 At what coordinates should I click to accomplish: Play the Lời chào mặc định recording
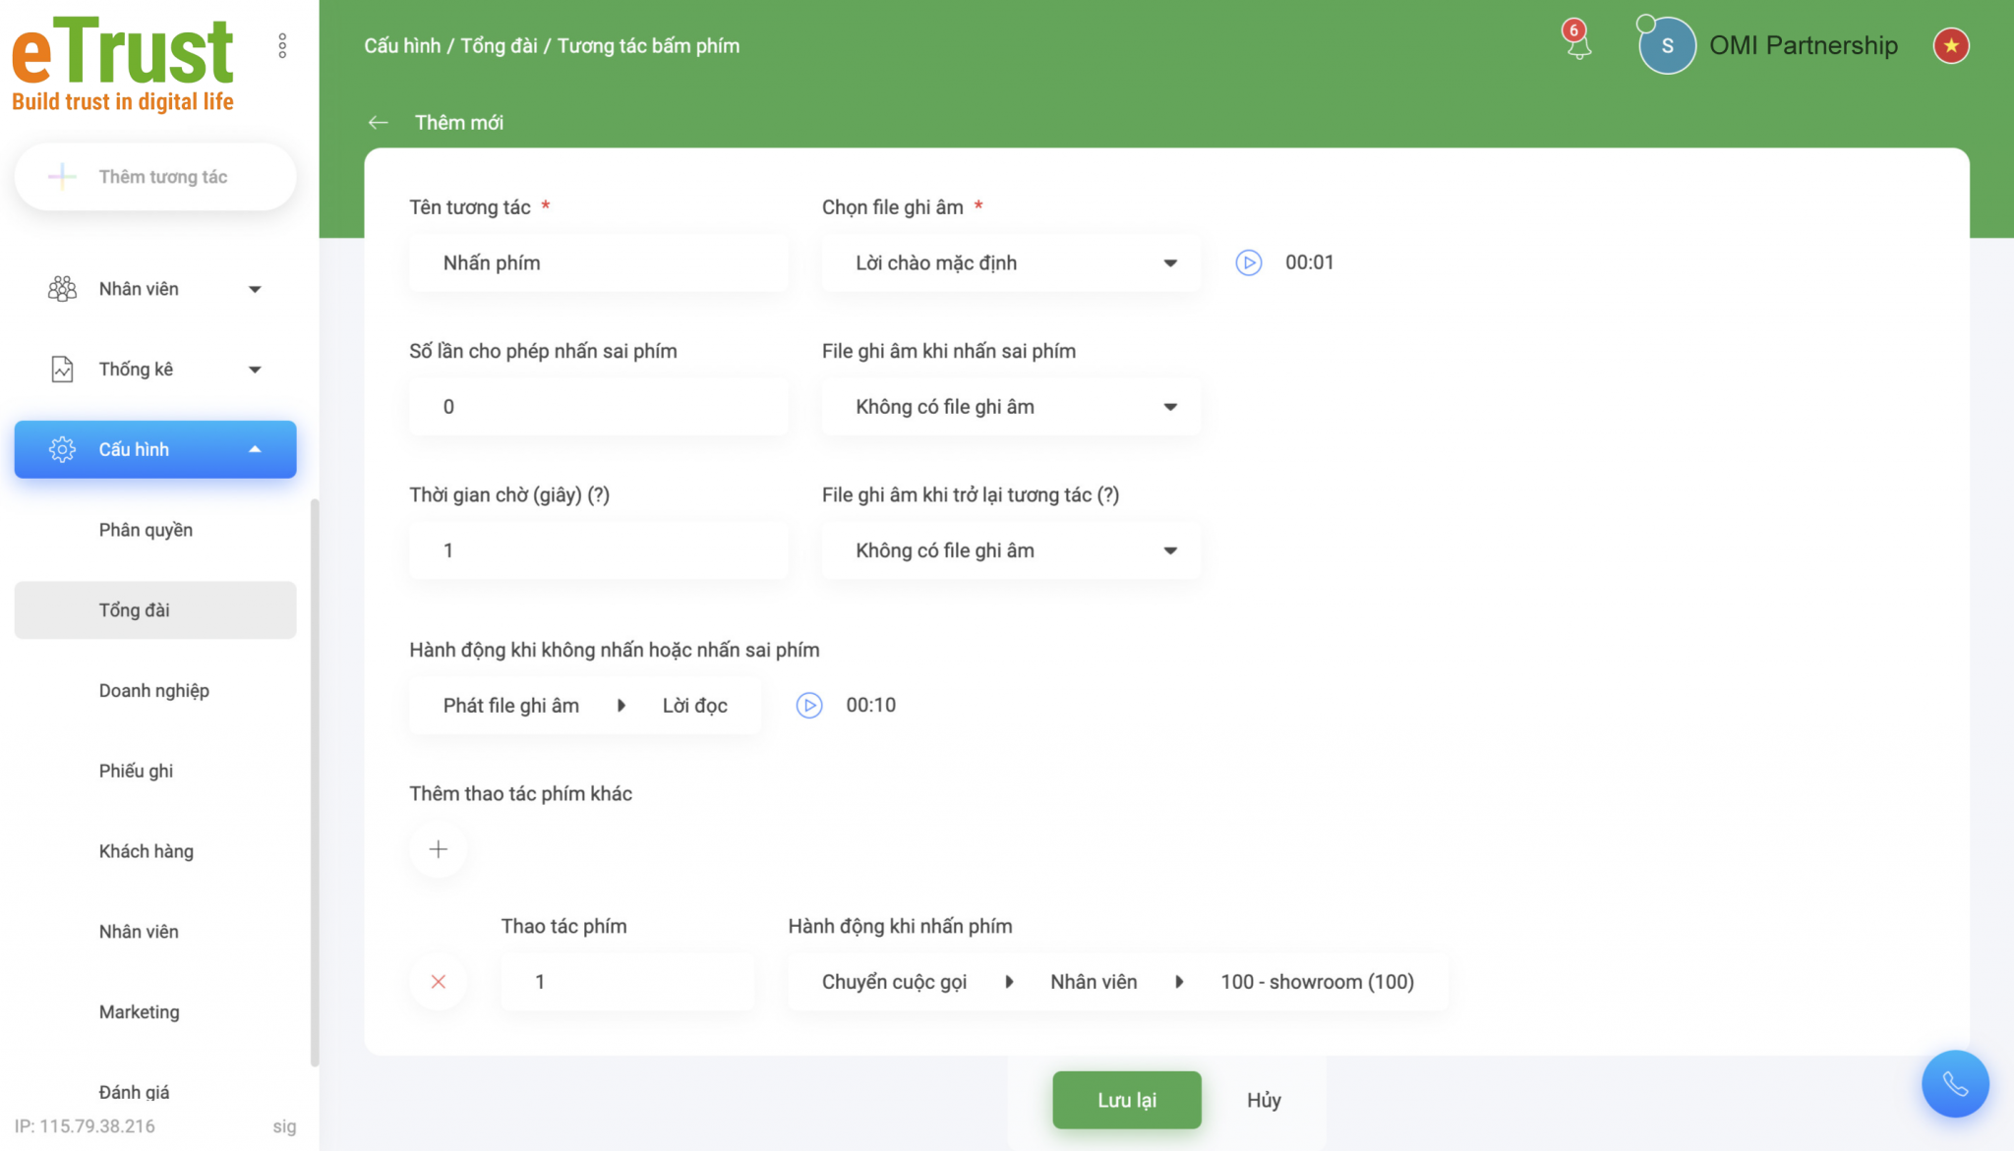1248,262
